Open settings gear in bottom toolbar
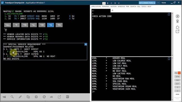 [x=36, y=97]
